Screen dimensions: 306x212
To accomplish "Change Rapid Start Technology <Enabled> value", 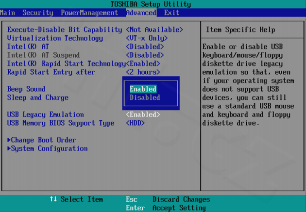I will point(143,64).
